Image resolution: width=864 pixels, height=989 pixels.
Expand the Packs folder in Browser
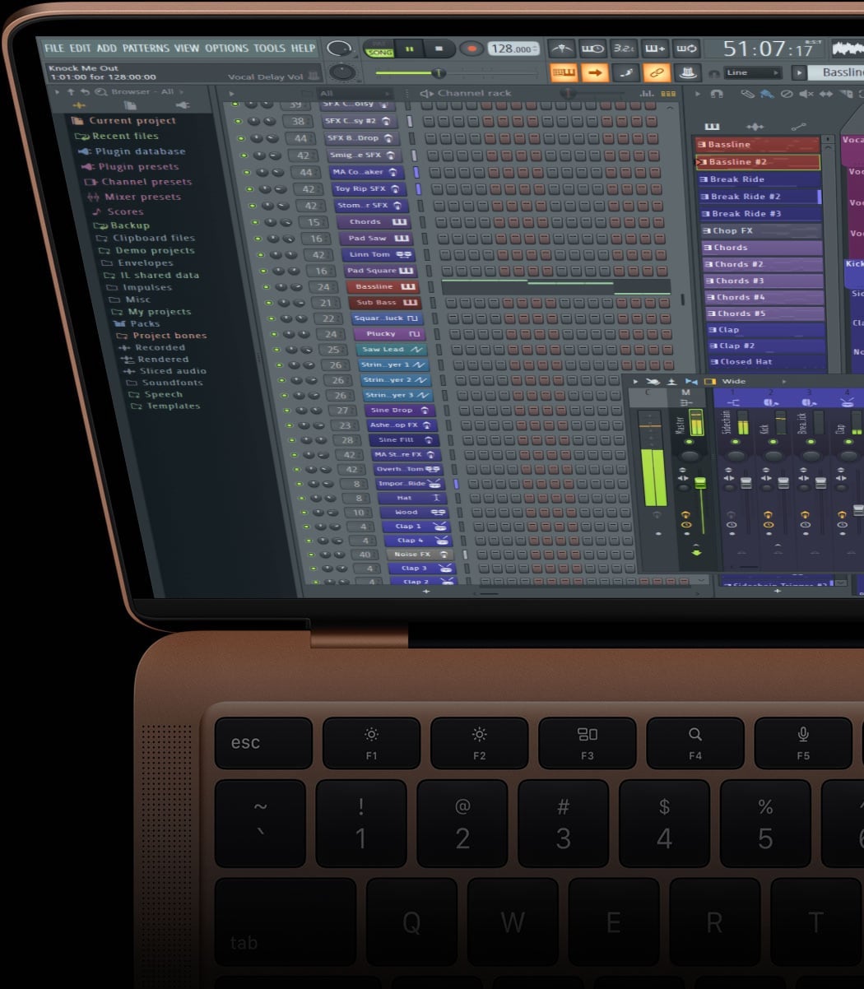click(137, 323)
